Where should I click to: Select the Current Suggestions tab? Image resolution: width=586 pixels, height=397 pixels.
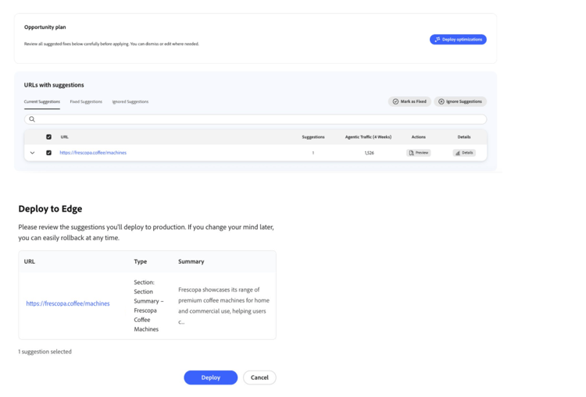pos(42,101)
